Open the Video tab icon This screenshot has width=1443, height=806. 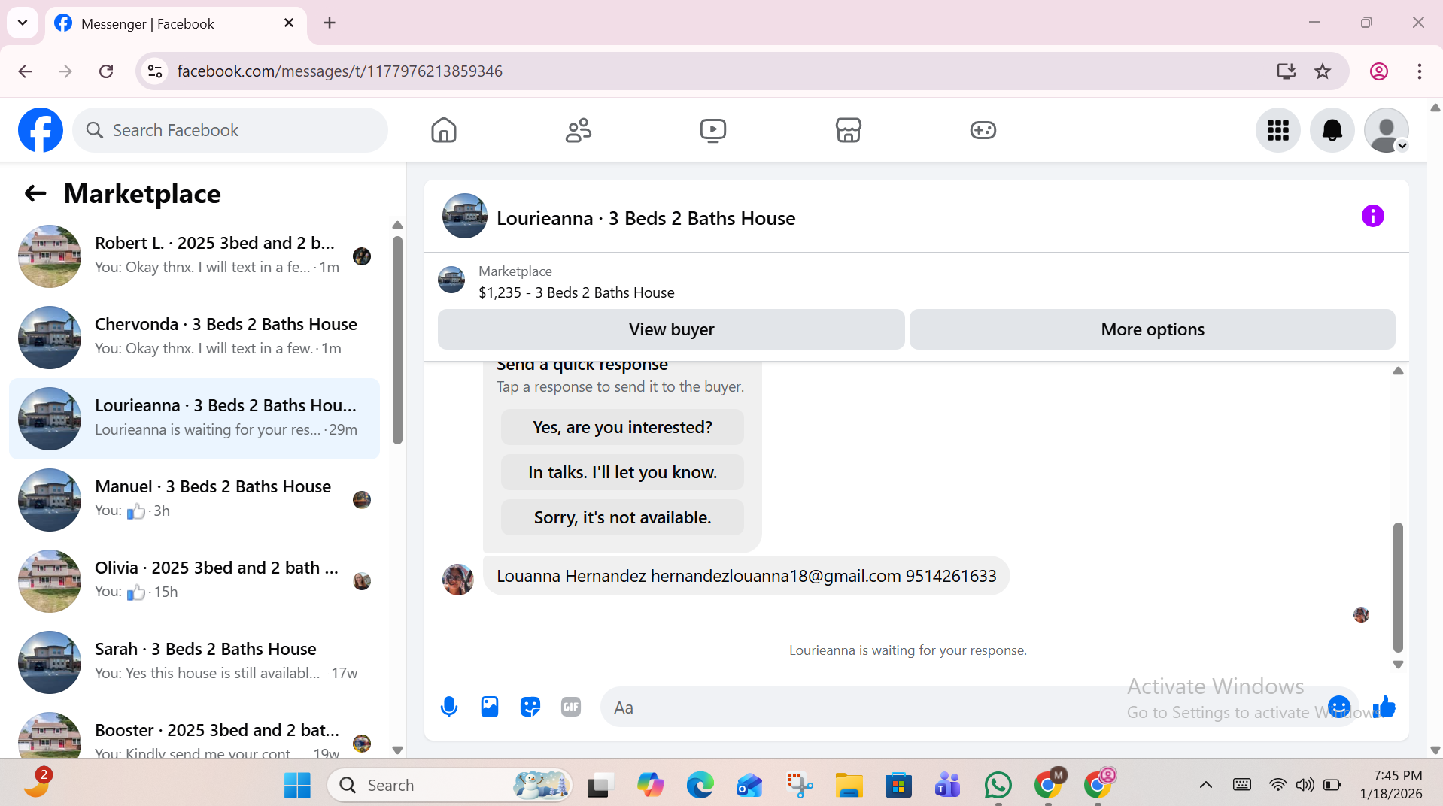(713, 130)
